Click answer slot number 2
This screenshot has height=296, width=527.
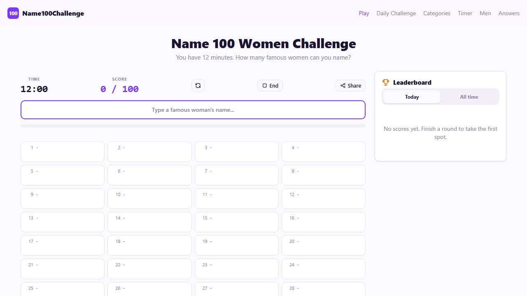point(149,152)
